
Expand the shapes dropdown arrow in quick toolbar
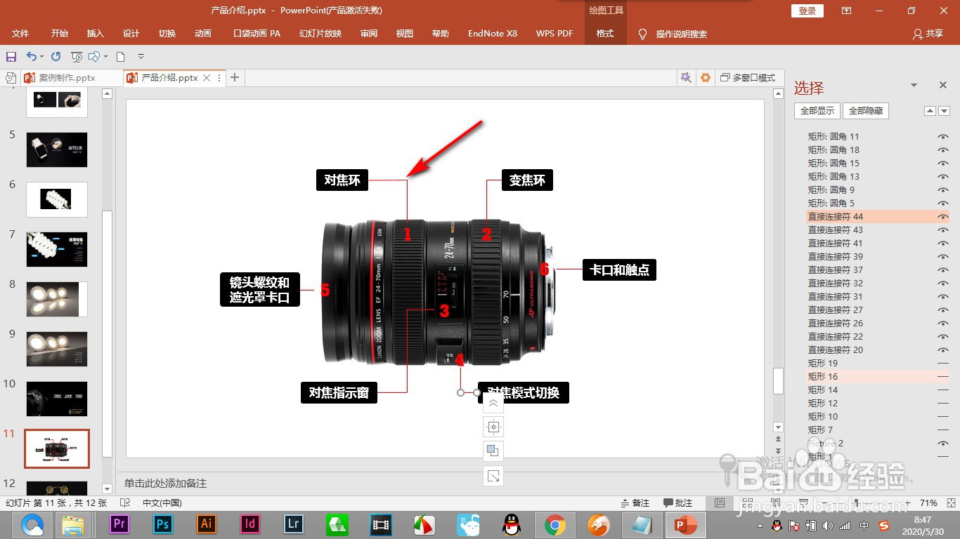pyautogui.click(x=105, y=57)
